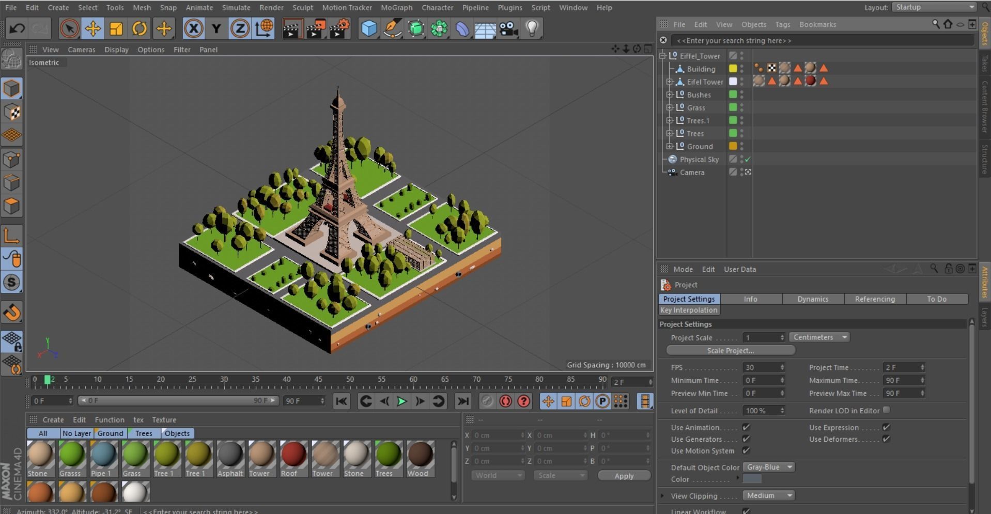Click the Project Color swatch
This screenshot has height=514, width=991.
click(x=752, y=479)
